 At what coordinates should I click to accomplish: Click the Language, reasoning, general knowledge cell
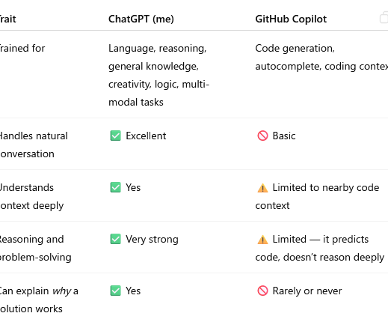[158, 75]
